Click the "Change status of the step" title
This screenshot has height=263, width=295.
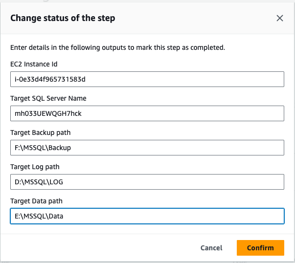[63, 19]
